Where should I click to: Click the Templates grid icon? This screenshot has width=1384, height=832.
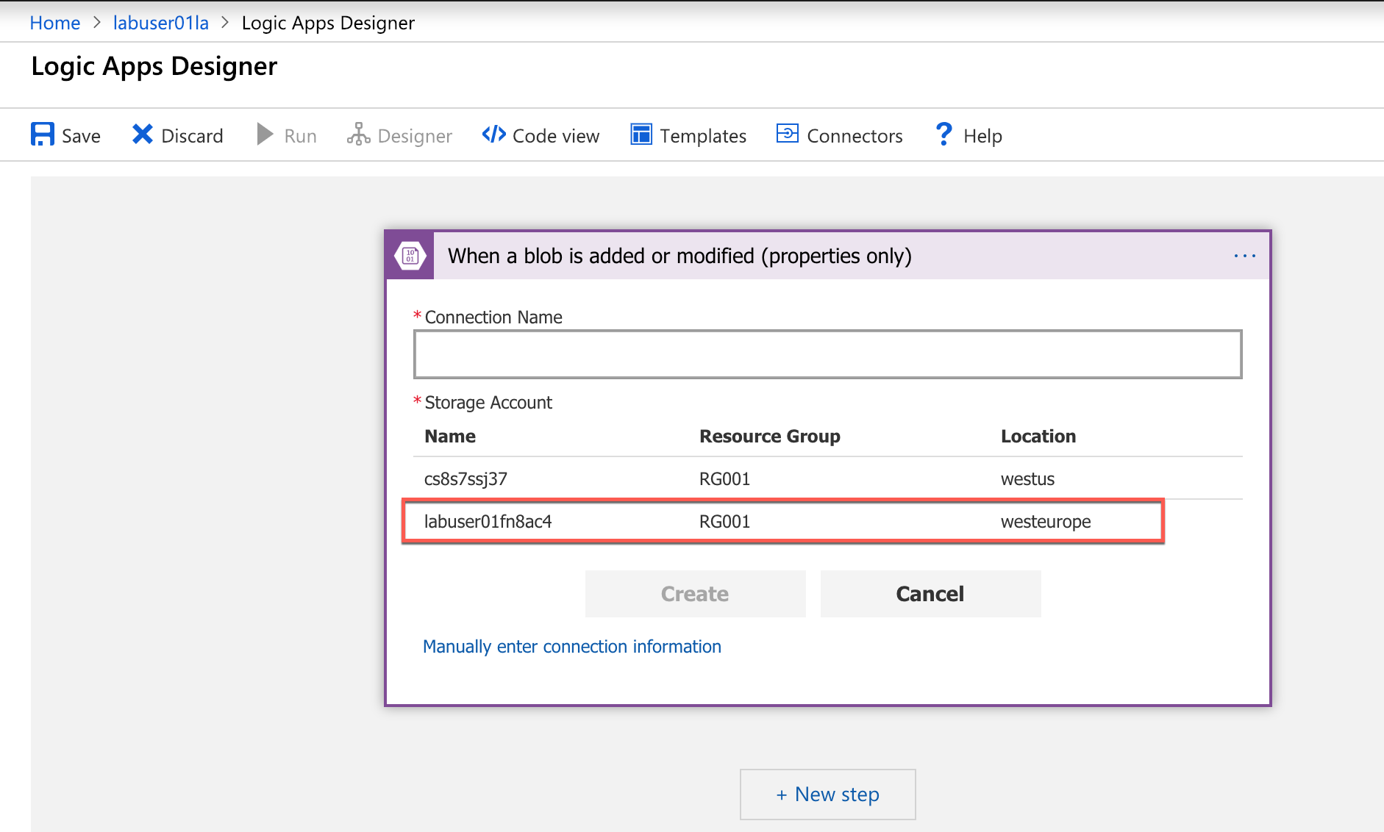(x=641, y=135)
